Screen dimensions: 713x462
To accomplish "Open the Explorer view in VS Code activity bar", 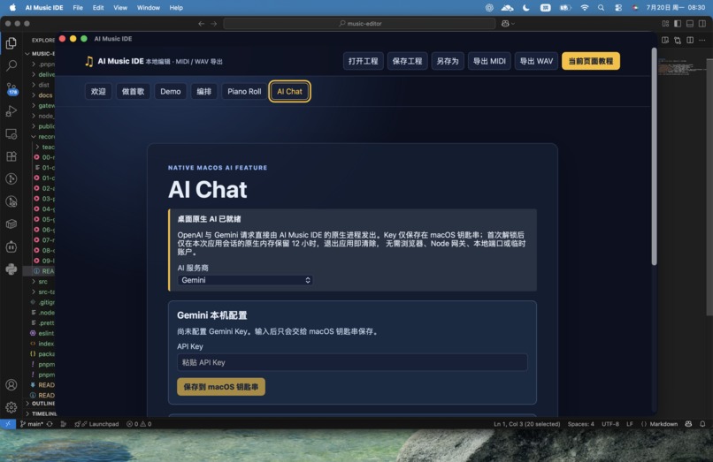I will [11, 43].
